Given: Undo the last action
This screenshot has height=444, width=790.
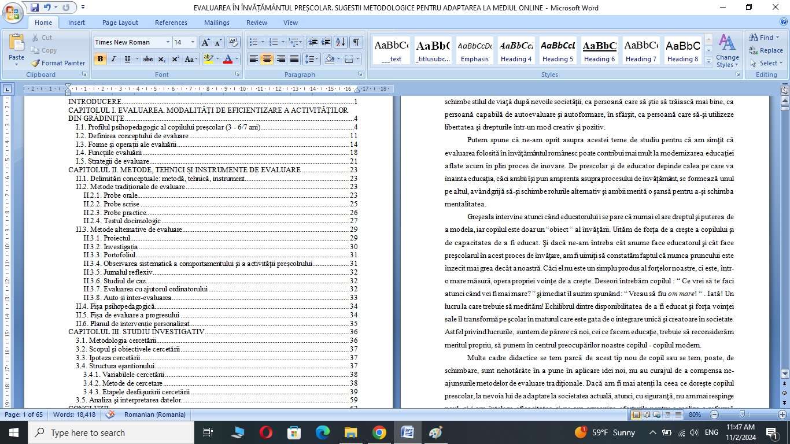Looking at the screenshot, I should coord(47,8).
